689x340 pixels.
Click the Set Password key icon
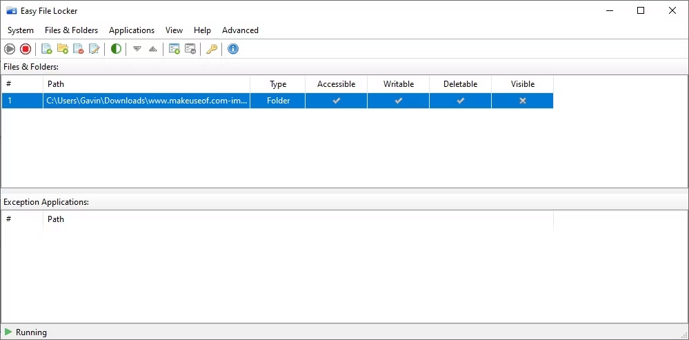212,49
